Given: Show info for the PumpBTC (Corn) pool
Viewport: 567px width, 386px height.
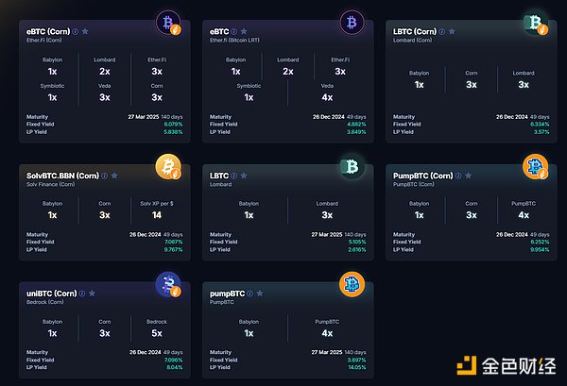Looking at the screenshot, I should [x=459, y=176].
